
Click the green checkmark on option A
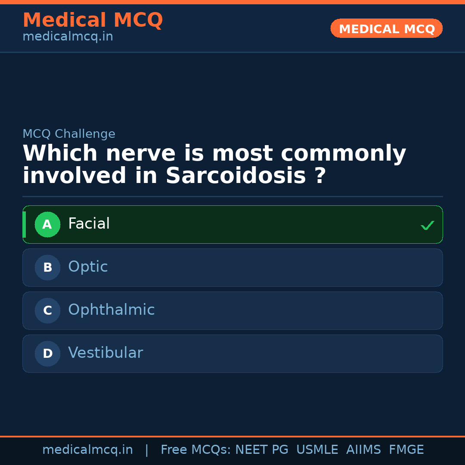click(428, 225)
